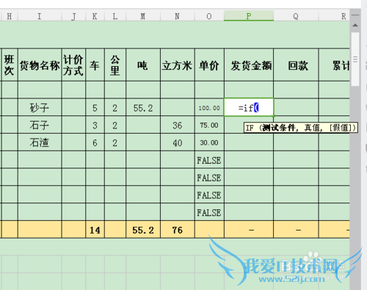Select column I header
The height and width of the screenshot is (290, 367).
[x=40, y=16]
